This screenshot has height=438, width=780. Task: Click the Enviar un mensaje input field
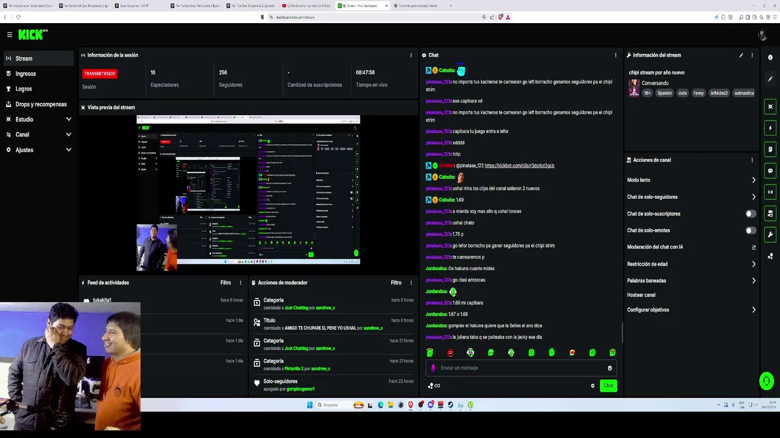520,368
